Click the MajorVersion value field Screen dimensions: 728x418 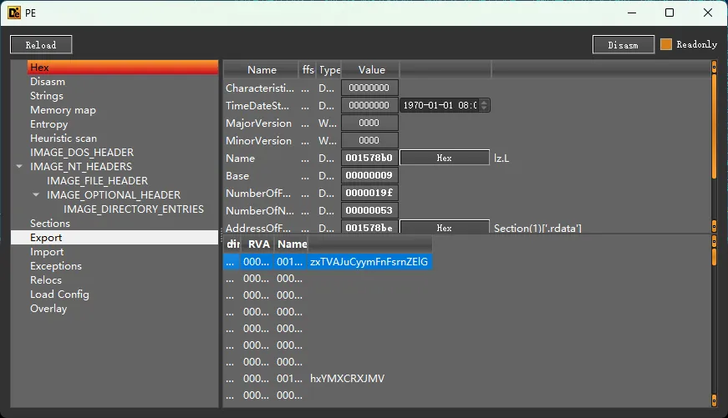369,123
